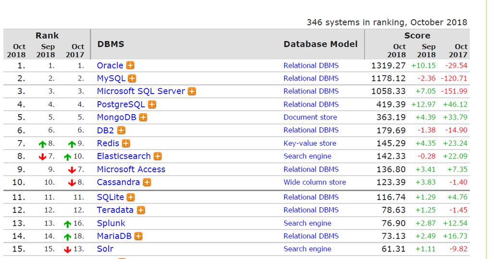The image size is (492, 259).
Task: Click the plus icon next to PostgreSQL
Action: (x=152, y=104)
